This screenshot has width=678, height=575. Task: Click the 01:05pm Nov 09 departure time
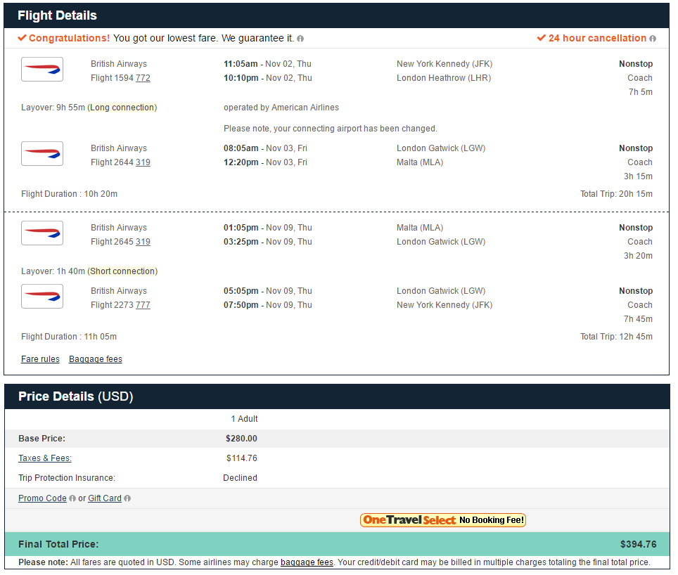click(x=268, y=227)
